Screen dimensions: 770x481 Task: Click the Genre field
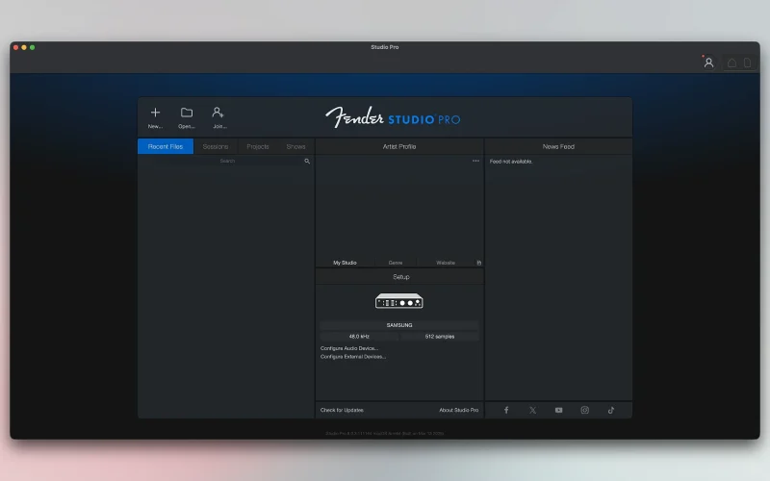tap(396, 263)
